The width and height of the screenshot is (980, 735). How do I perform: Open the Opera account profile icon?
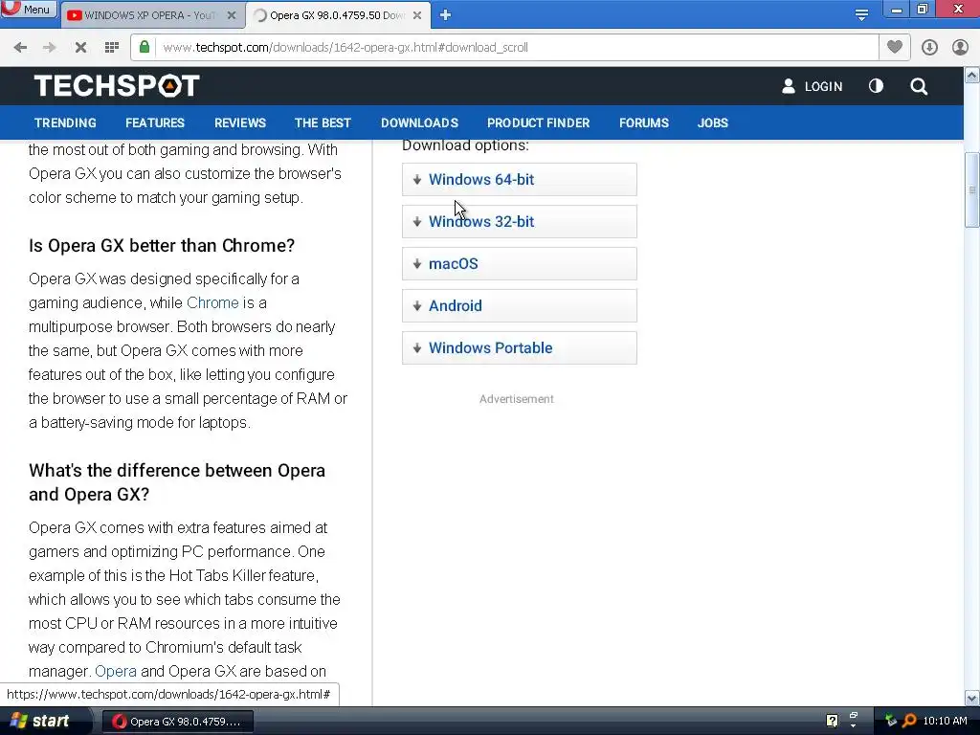(x=960, y=48)
